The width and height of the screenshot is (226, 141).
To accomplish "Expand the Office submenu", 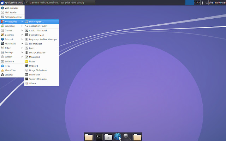I will coord(12,48).
